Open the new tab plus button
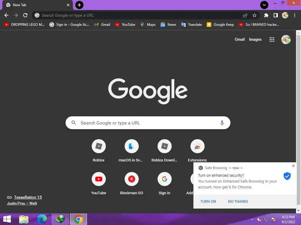This screenshot has height=225, width=301. 79,5
